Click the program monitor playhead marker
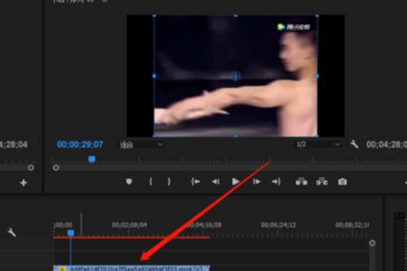The width and height of the screenshot is (407, 271). click(x=92, y=159)
